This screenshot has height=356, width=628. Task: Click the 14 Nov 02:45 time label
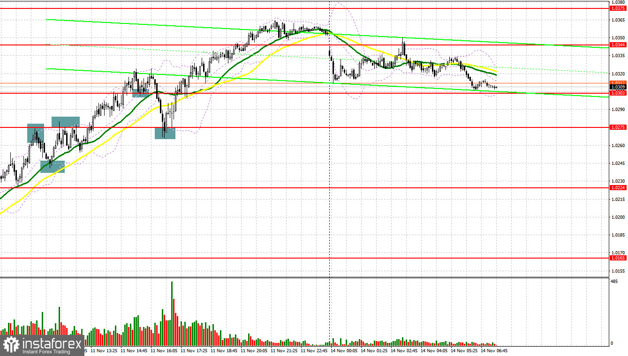405,350
